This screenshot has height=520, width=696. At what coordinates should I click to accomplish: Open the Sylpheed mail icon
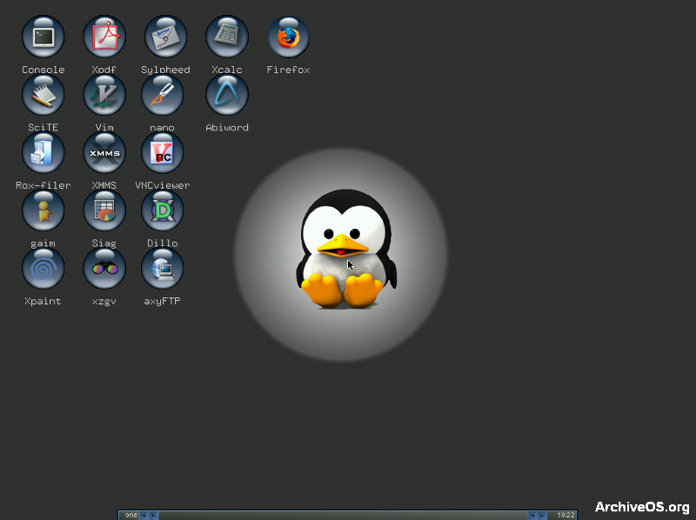[x=165, y=37]
